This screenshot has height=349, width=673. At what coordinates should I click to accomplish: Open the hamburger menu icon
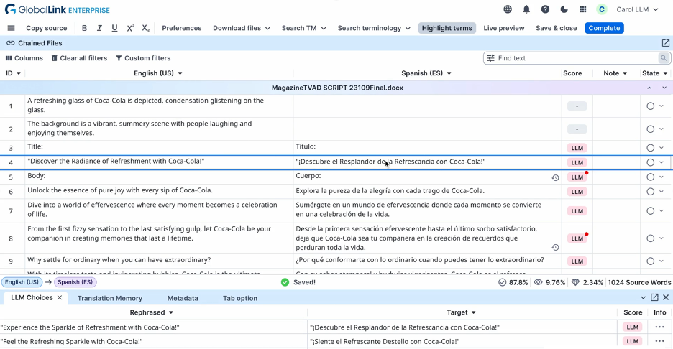(12, 28)
